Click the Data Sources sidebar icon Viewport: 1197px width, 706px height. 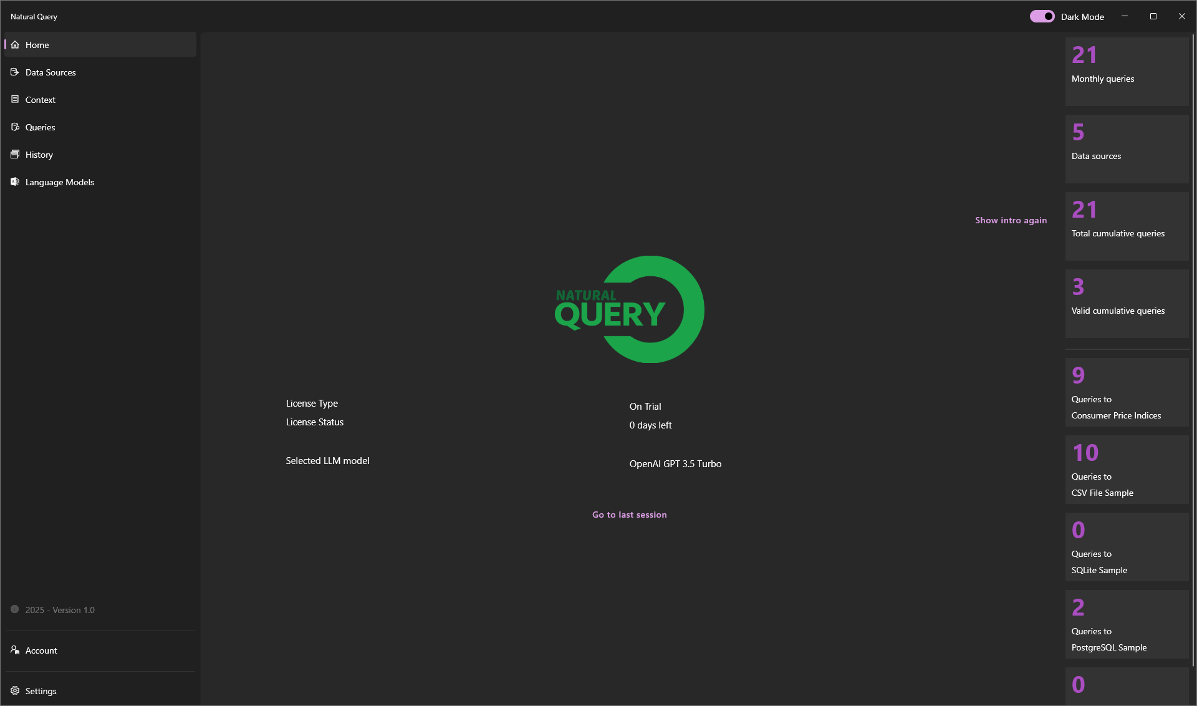(x=15, y=72)
